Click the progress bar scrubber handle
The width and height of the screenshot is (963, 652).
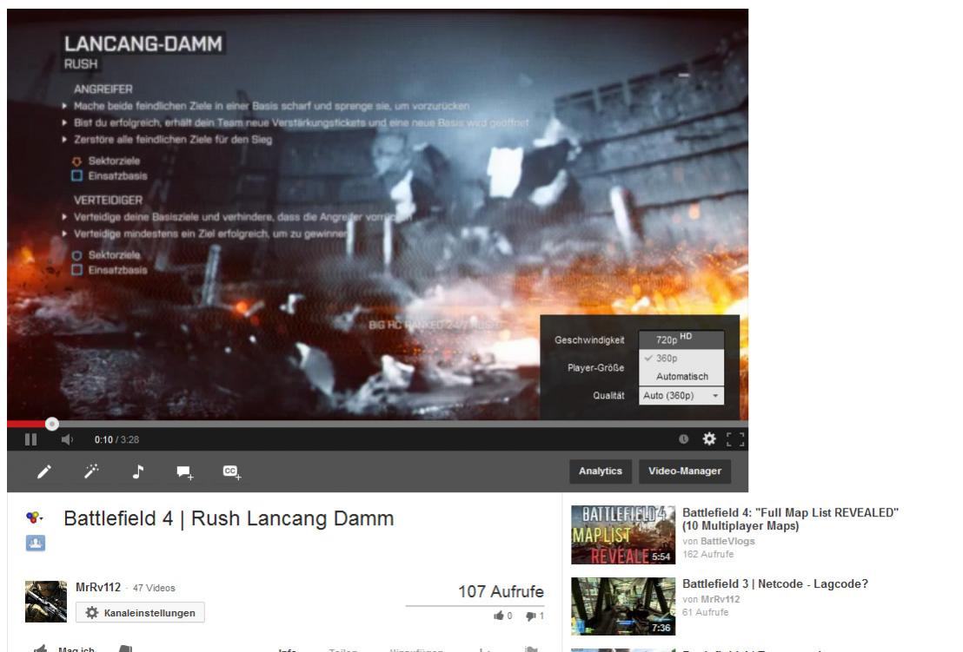pyautogui.click(x=52, y=423)
